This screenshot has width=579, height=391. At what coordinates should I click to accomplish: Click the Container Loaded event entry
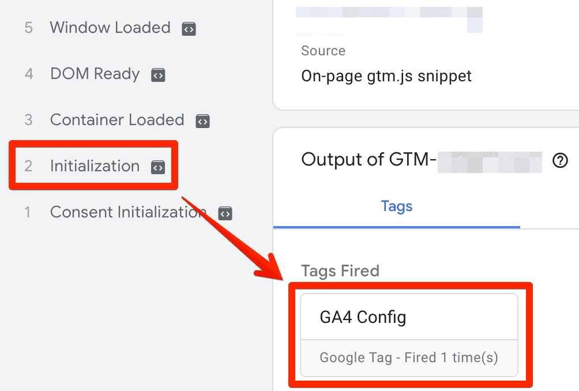click(117, 120)
